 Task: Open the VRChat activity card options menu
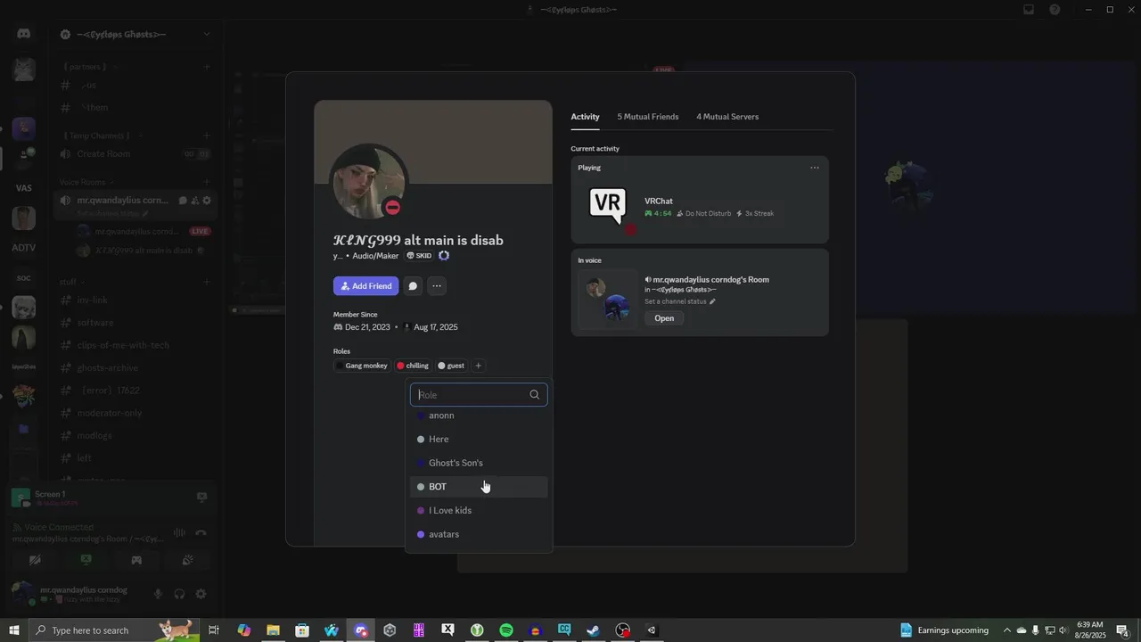click(814, 168)
